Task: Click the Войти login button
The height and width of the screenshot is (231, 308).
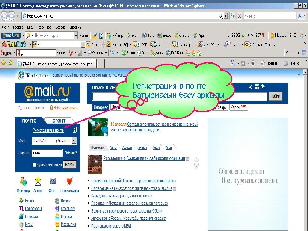Action: tap(70, 164)
